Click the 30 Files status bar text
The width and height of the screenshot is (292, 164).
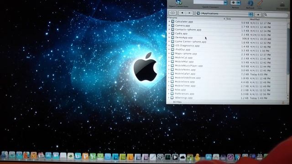(x=177, y=102)
